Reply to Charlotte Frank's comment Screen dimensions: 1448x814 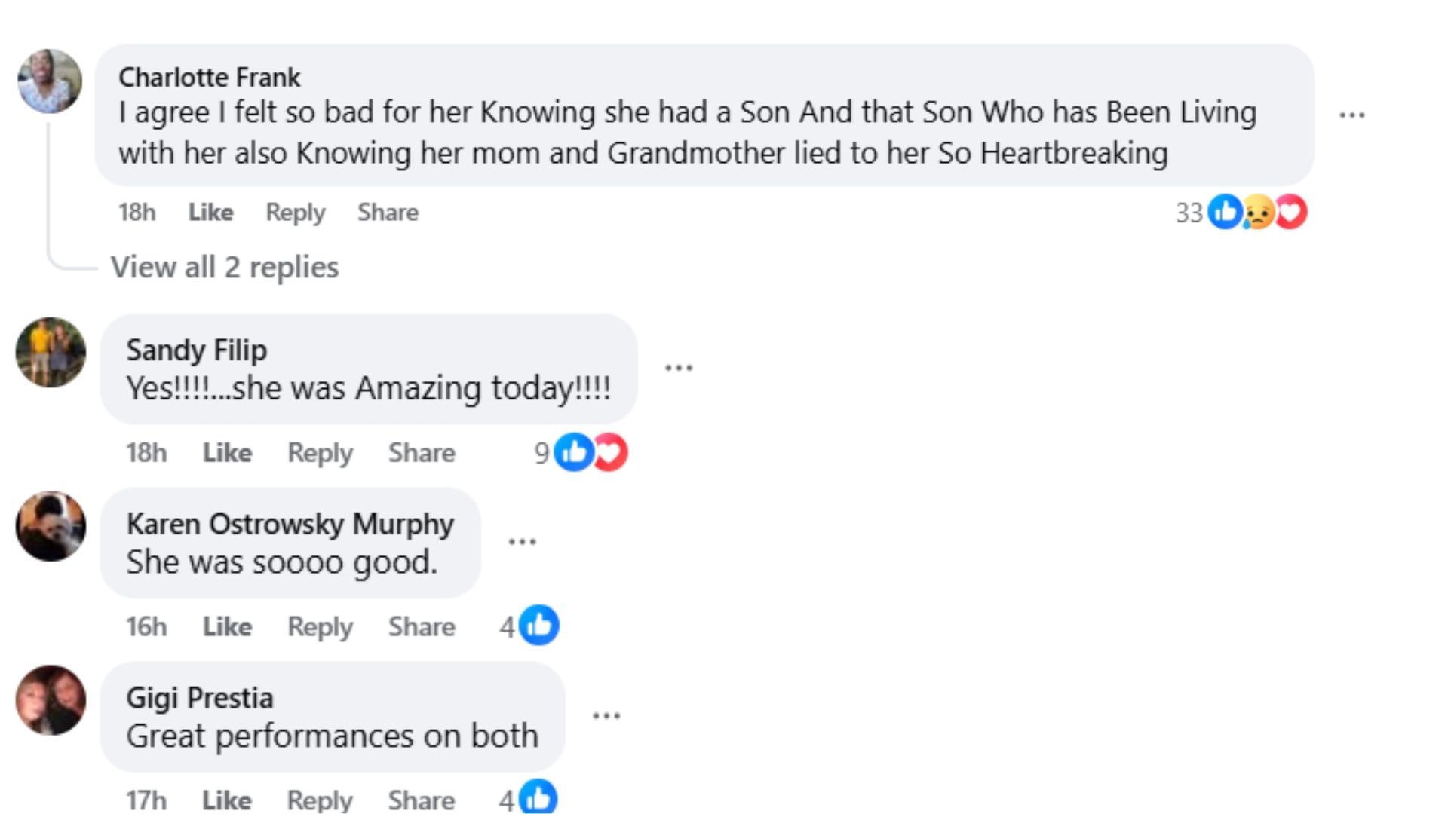click(x=295, y=213)
